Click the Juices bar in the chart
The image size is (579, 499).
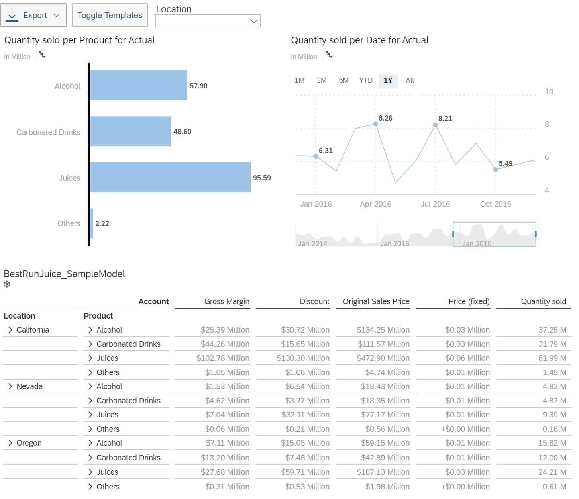point(170,177)
